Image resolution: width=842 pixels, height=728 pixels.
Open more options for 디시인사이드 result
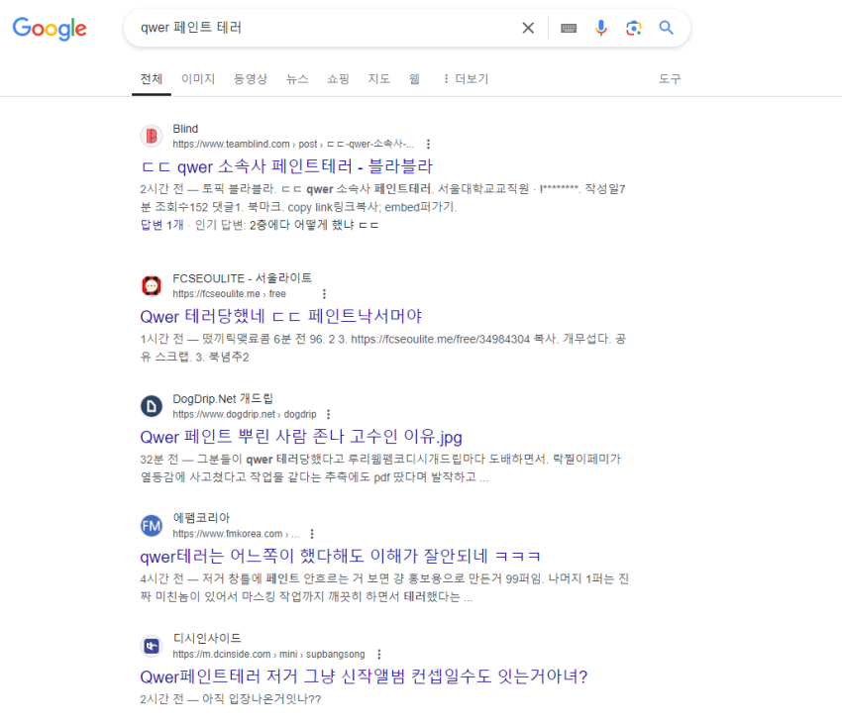click(379, 654)
